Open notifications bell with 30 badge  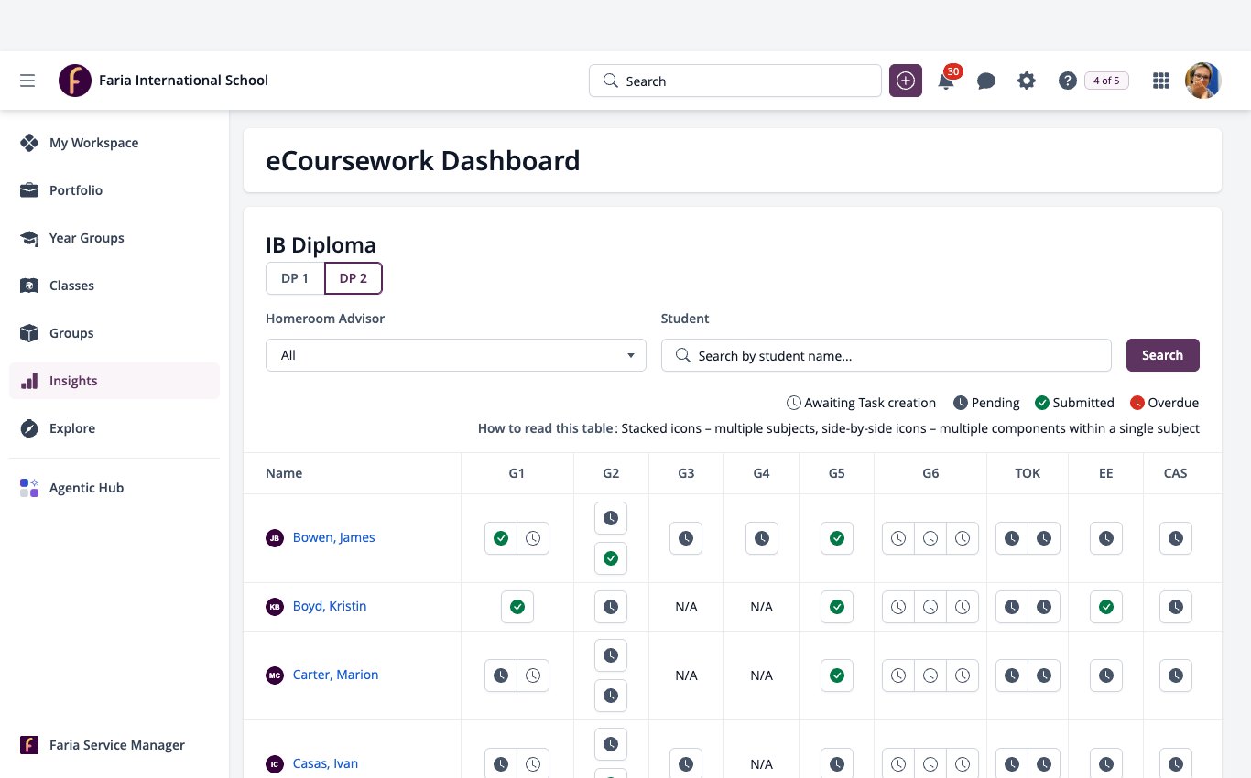[x=947, y=80]
